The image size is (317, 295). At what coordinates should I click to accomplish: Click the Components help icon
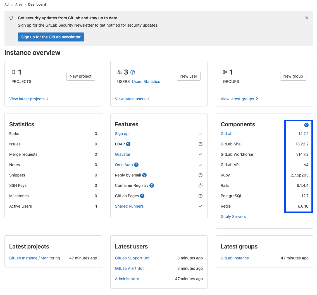click(x=306, y=125)
